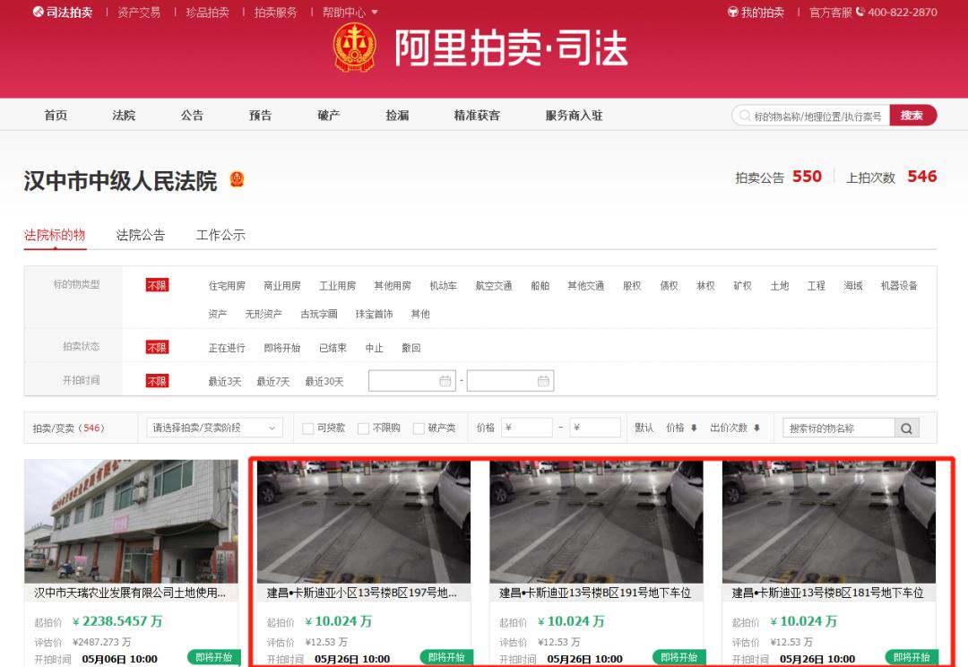968x667 pixels.
Task: Open 公告 in navigation bar
Action: (192, 116)
